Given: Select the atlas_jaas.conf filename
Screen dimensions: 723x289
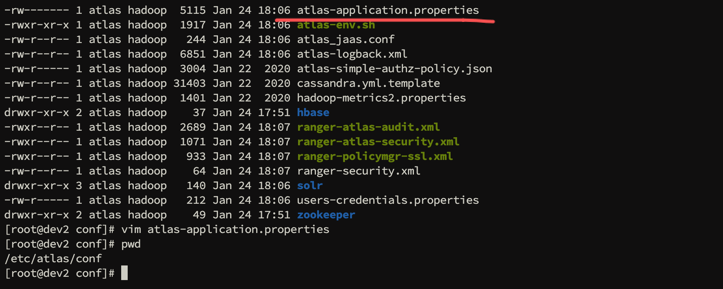Looking at the screenshot, I should [346, 39].
